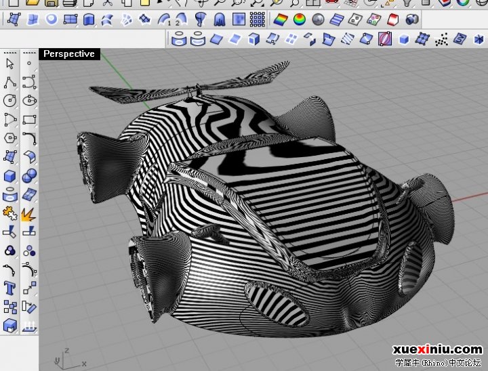The height and width of the screenshot is (371, 488).
Task: Click the Extrude curve surface tool
Action: 89,19
